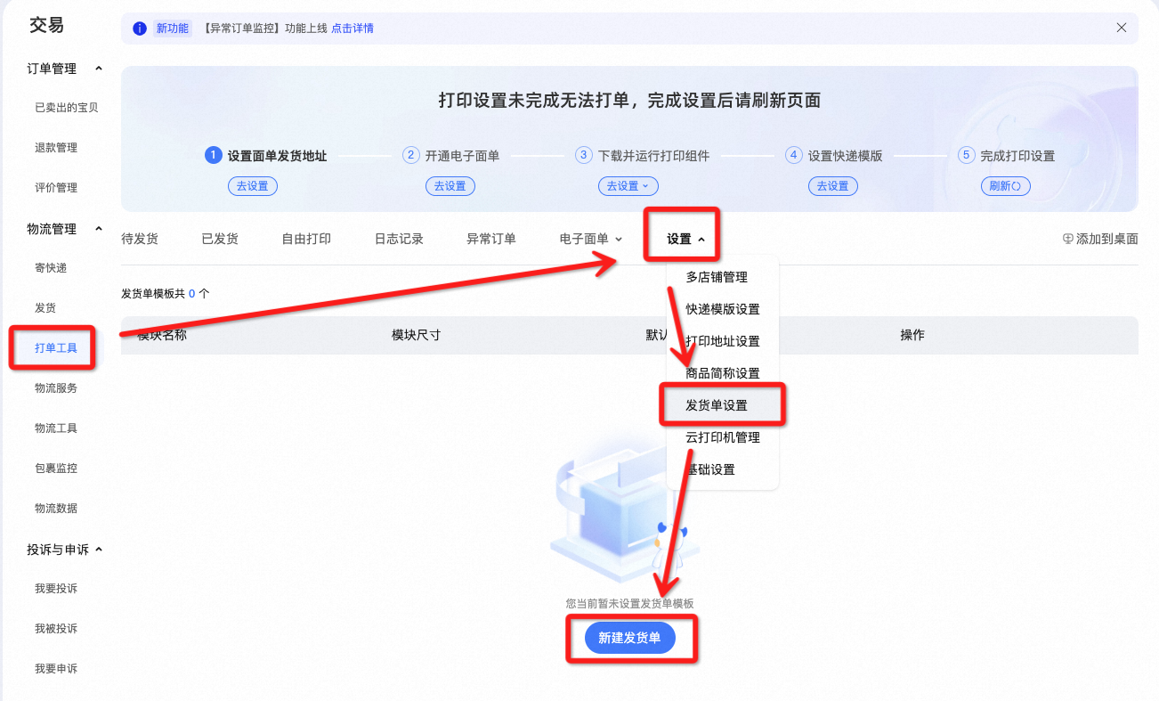Select 云打印机管理 from 设置 menu
Screen dimensions: 1159x701
(723, 437)
